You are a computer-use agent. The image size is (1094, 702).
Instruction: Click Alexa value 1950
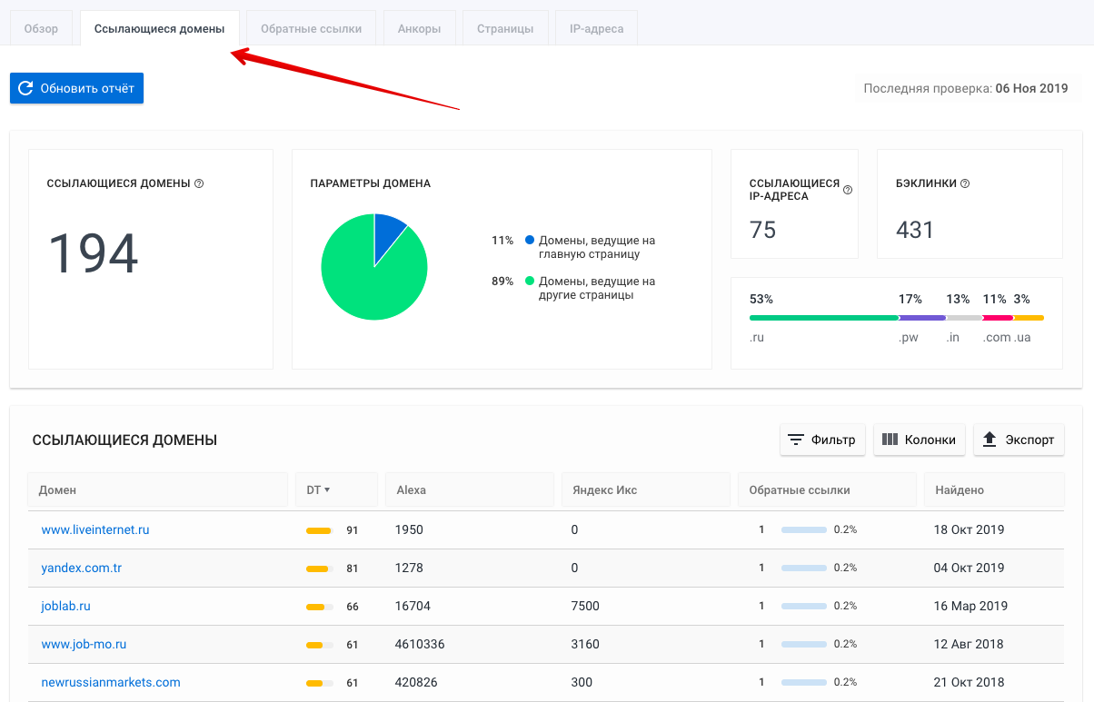click(x=409, y=529)
